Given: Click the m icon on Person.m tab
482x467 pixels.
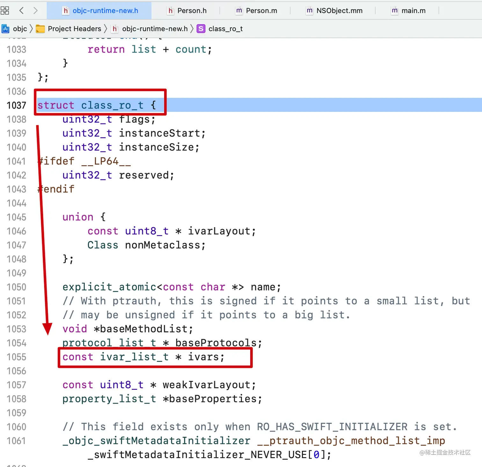Looking at the screenshot, I should tap(239, 11).
